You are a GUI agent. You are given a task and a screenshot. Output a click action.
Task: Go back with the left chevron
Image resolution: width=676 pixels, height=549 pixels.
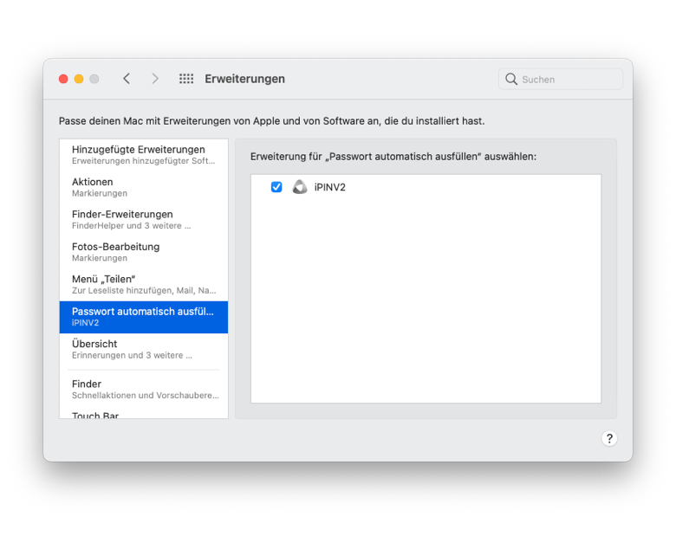click(x=127, y=79)
